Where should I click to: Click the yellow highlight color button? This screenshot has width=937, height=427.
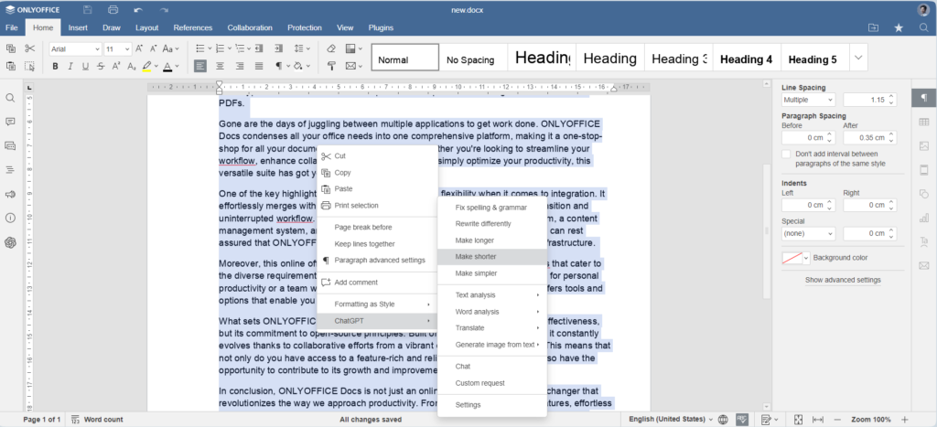click(146, 66)
